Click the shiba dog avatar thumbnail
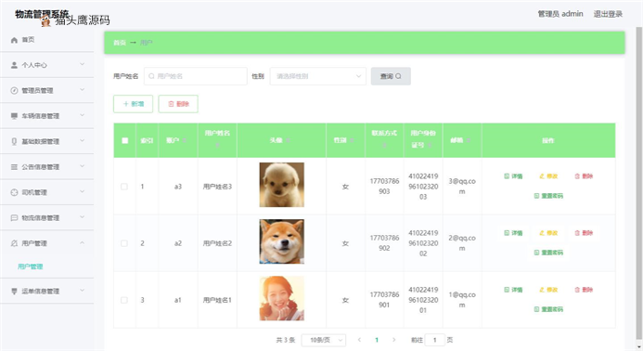 point(282,241)
